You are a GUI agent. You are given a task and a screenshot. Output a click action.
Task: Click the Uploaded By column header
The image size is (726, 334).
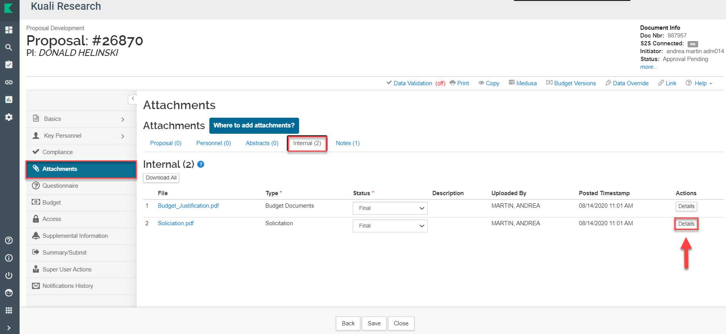[x=509, y=193]
